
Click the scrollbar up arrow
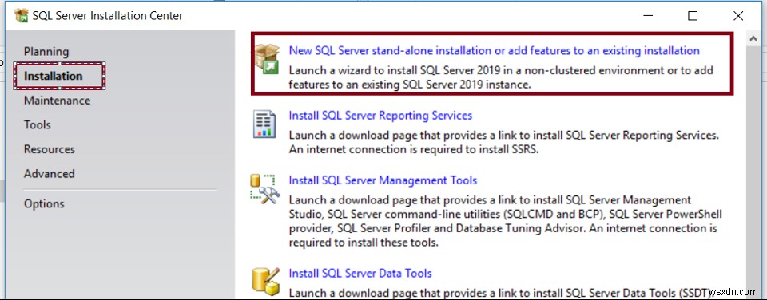tap(753, 38)
